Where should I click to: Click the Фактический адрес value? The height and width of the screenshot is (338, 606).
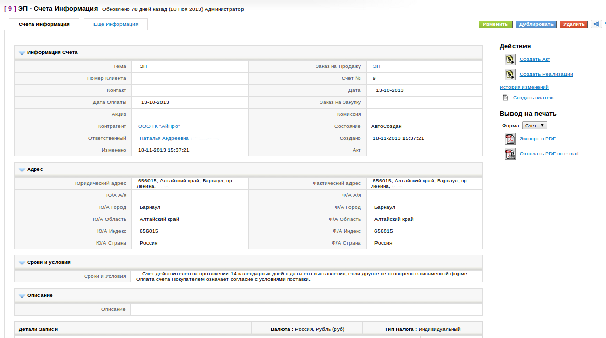click(420, 183)
